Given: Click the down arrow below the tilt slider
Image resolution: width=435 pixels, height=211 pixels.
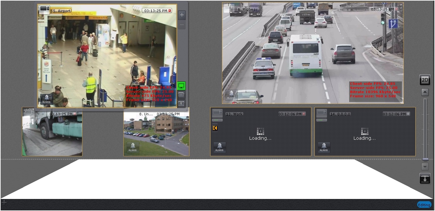Looking at the screenshot, I should point(425,167).
